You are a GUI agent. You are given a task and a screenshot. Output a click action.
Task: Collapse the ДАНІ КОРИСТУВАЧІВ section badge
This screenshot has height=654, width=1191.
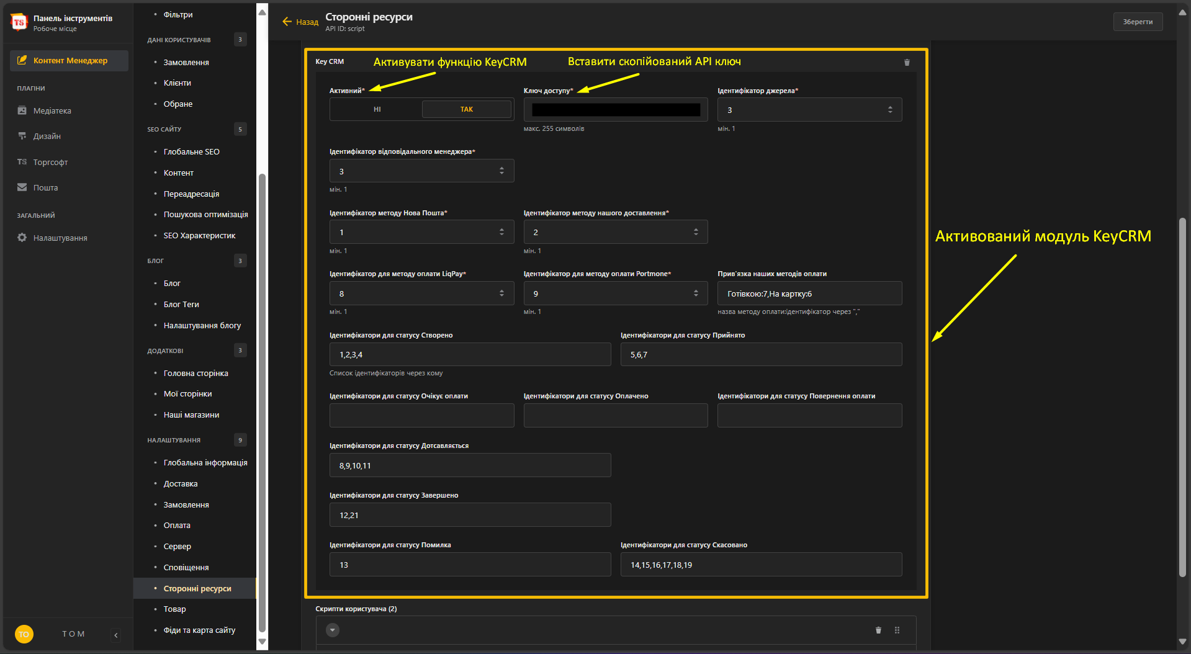click(x=240, y=40)
